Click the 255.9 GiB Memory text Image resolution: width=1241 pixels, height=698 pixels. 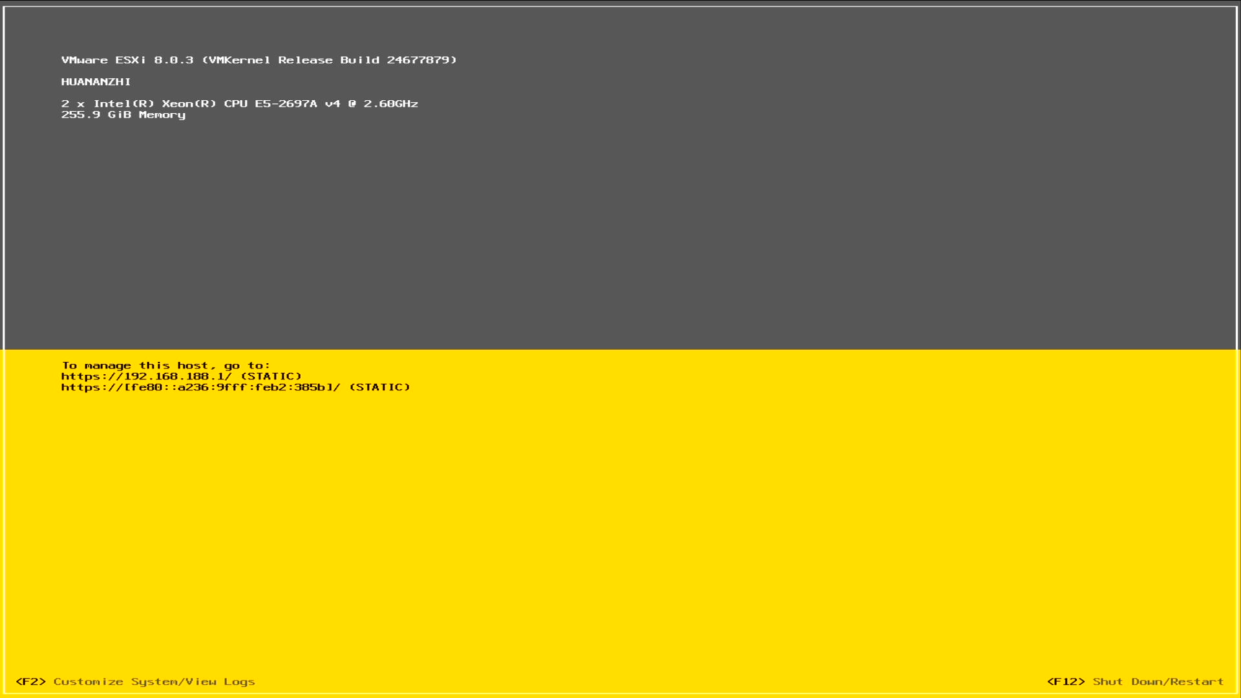123,115
